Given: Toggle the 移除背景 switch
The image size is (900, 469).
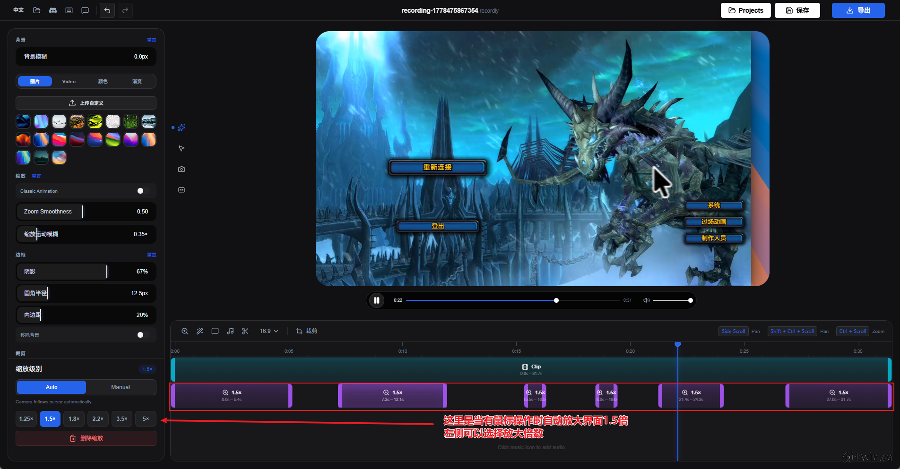Looking at the screenshot, I should click(x=143, y=335).
